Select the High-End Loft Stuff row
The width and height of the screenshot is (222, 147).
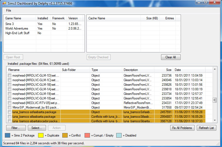pos(44,33)
